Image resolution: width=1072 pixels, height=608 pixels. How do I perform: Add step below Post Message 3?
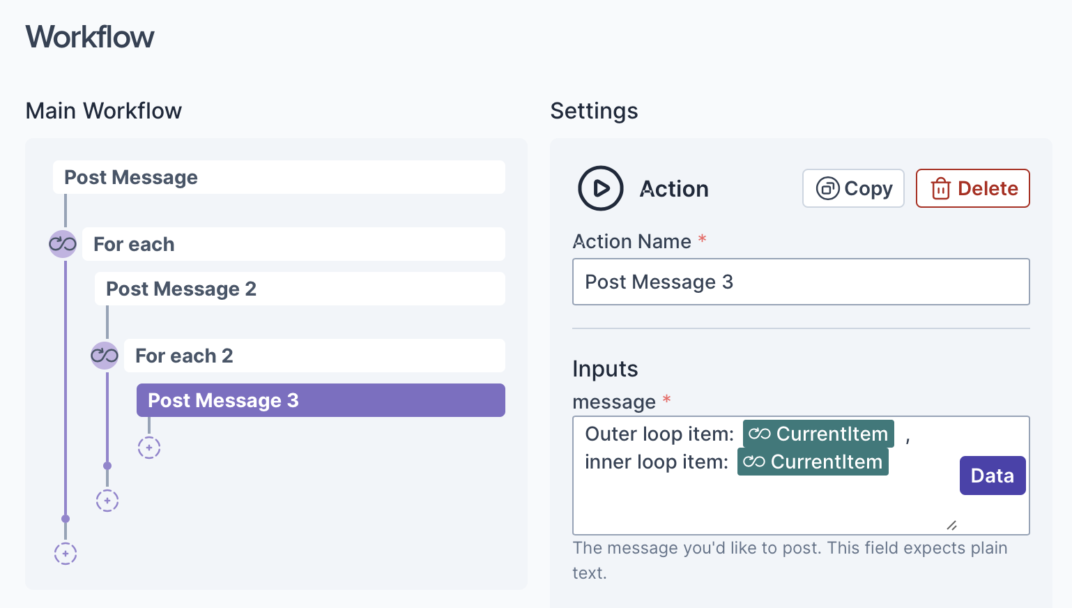[149, 448]
